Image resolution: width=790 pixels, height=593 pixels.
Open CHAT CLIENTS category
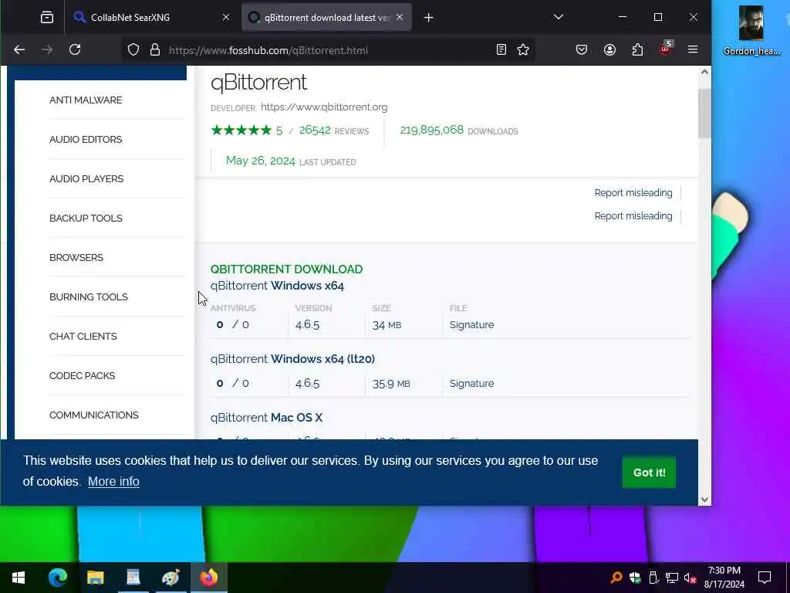pyautogui.click(x=83, y=336)
